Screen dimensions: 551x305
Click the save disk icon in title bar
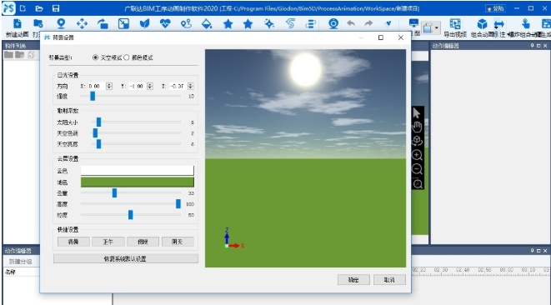click(x=56, y=8)
